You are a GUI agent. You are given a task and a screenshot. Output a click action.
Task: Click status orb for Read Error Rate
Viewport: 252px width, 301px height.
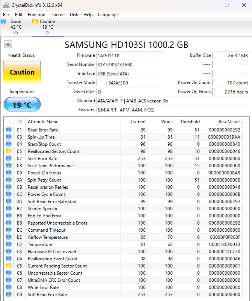9,130
